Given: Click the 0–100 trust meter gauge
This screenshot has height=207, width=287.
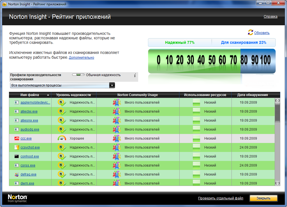Looking at the screenshot, I should 212,60.
